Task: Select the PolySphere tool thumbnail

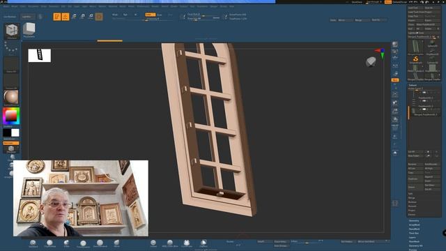Action: pyautogui.click(x=29, y=30)
